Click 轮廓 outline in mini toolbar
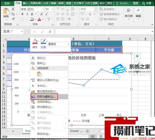Screen dimensions: 155x140 pyautogui.click(x=43, y=43)
